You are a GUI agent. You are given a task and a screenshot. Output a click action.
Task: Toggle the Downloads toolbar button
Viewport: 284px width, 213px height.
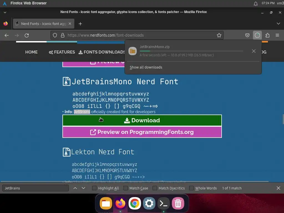257,35
